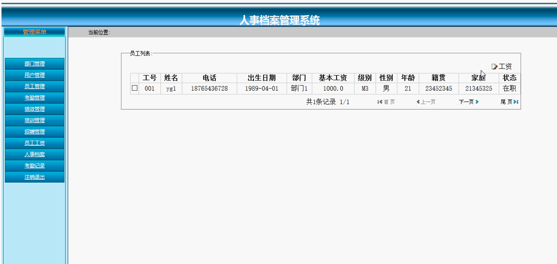This screenshot has width=557, height=264.
Task: Click the first-page arrow icon
Action: click(380, 102)
